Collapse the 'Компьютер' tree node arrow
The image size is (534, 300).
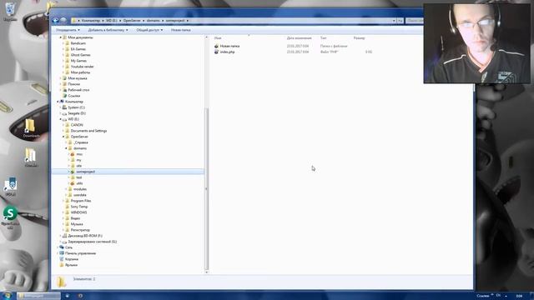[58, 102]
